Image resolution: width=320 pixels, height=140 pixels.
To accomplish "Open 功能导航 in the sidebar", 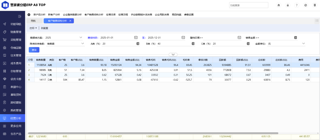I will pyautogui.click(x=12, y=24).
